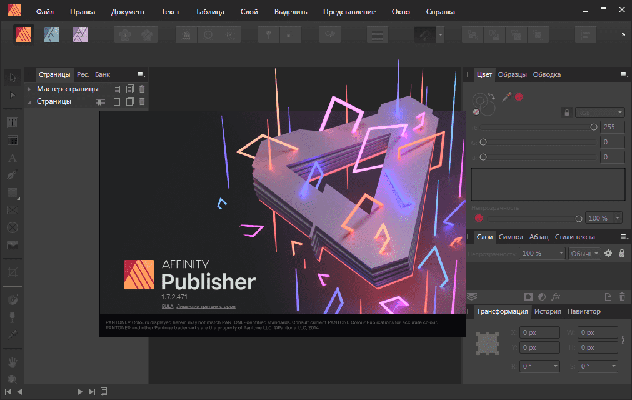Viewport: 632px width, 400px height.
Task: Select the Pen tool
Action: tap(13, 175)
